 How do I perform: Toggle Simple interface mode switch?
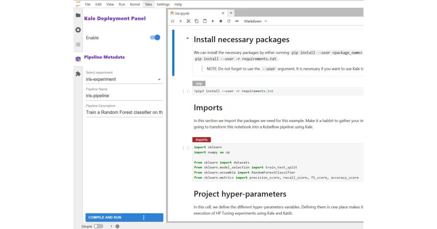click(x=98, y=226)
